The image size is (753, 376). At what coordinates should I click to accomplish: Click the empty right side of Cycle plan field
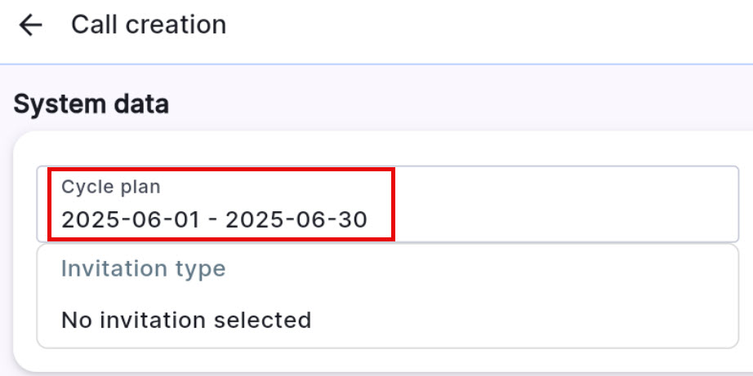[572, 204]
